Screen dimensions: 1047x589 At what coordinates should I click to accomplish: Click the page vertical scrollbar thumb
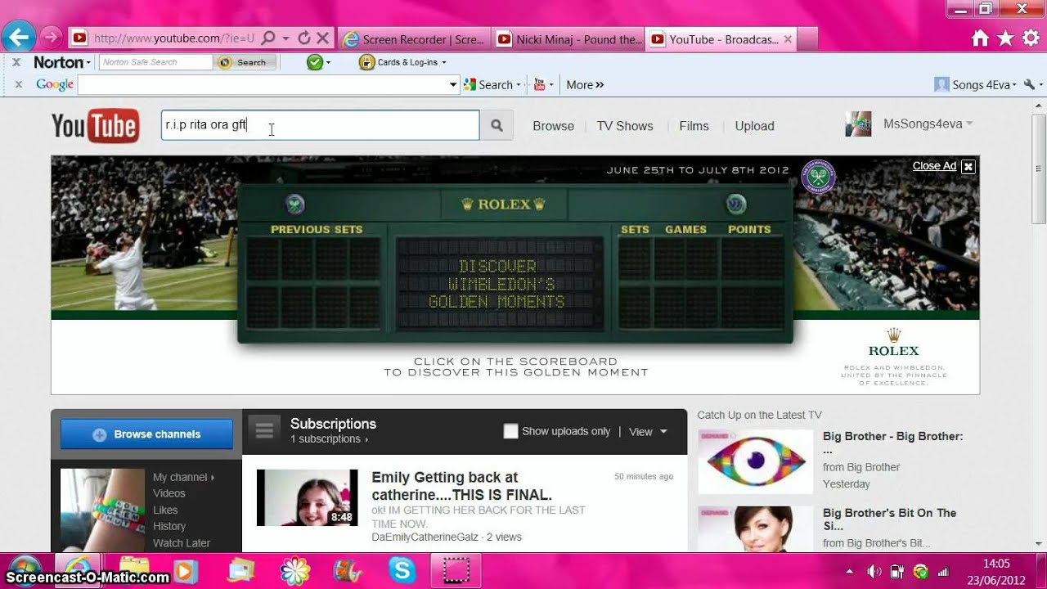pos(1039,169)
